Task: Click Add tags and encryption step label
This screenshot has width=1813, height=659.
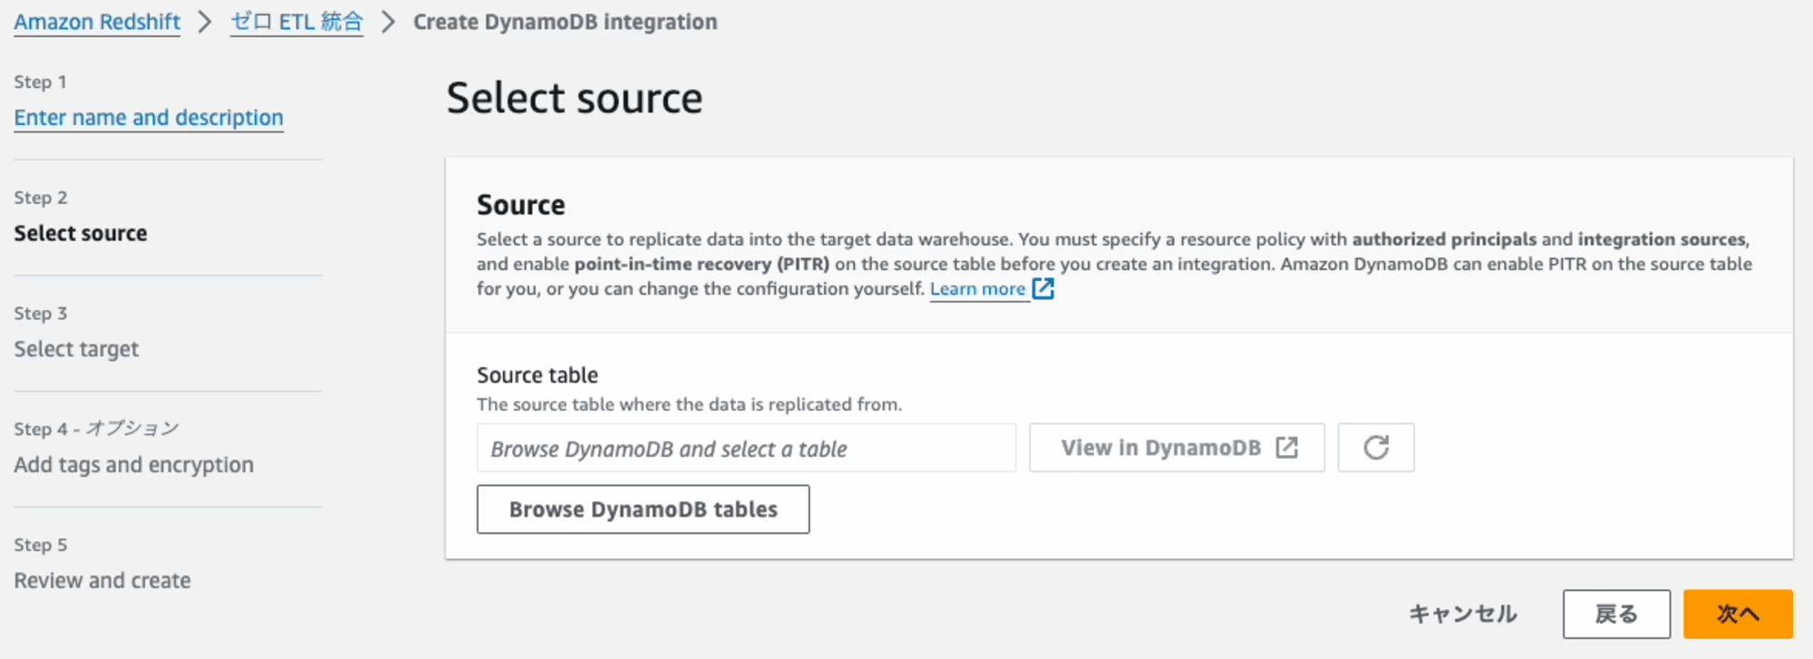Action: 133,465
